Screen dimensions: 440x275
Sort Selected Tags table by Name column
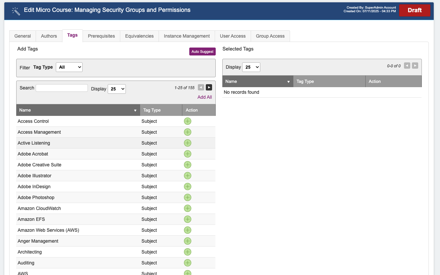(258, 82)
